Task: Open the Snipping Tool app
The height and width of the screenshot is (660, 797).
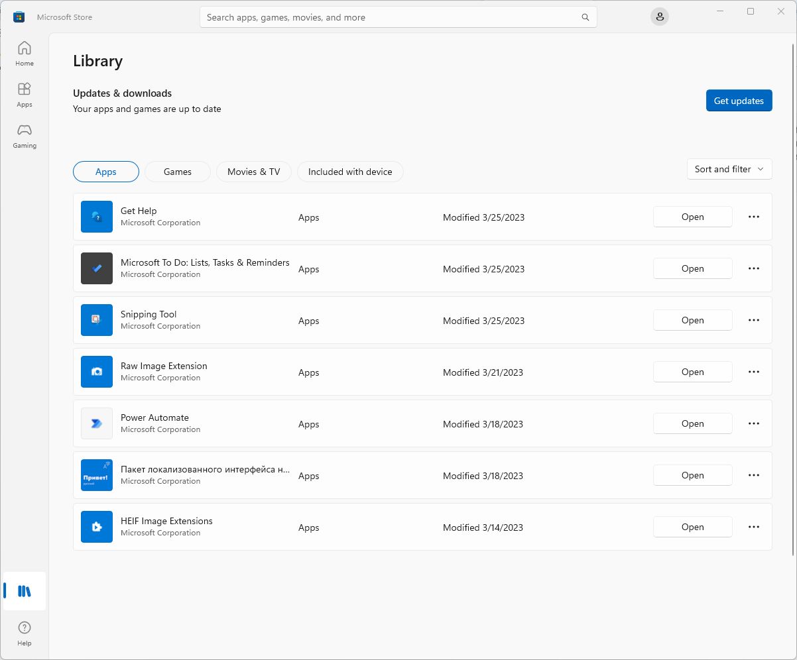Action: tap(693, 320)
